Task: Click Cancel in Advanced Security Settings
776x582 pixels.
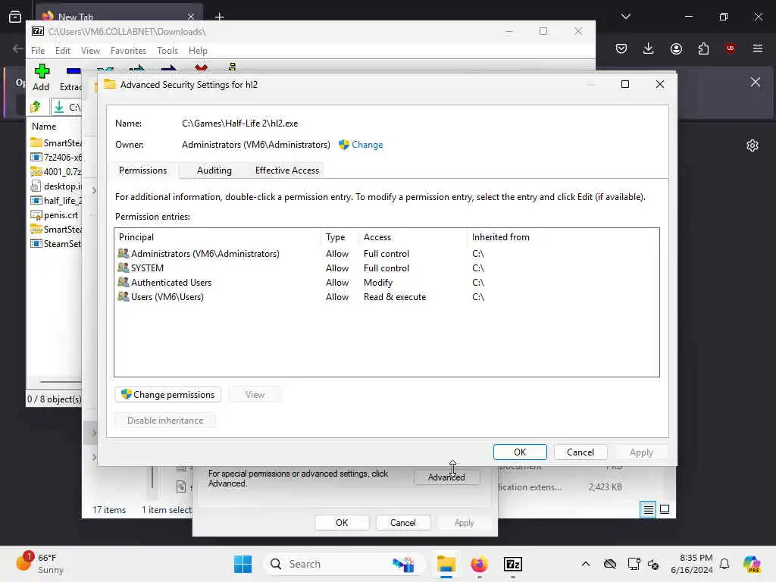Action: point(580,452)
